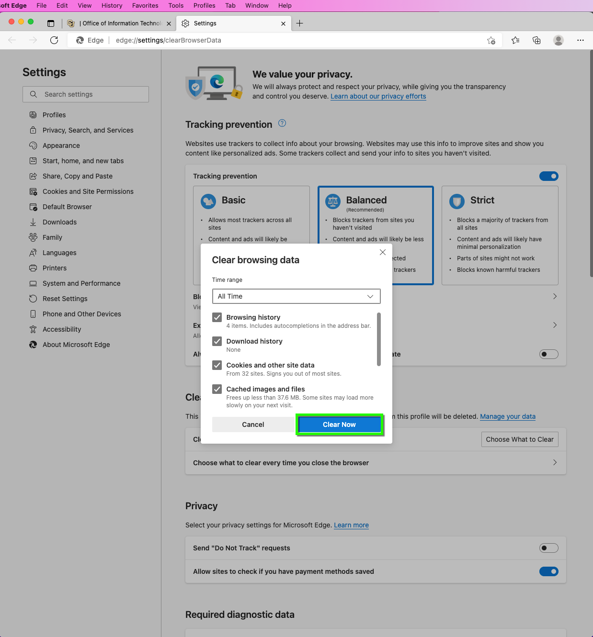Viewport: 593px width, 637px height.
Task: Expand Choose what to clear on browser close
Action: click(x=554, y=462)
